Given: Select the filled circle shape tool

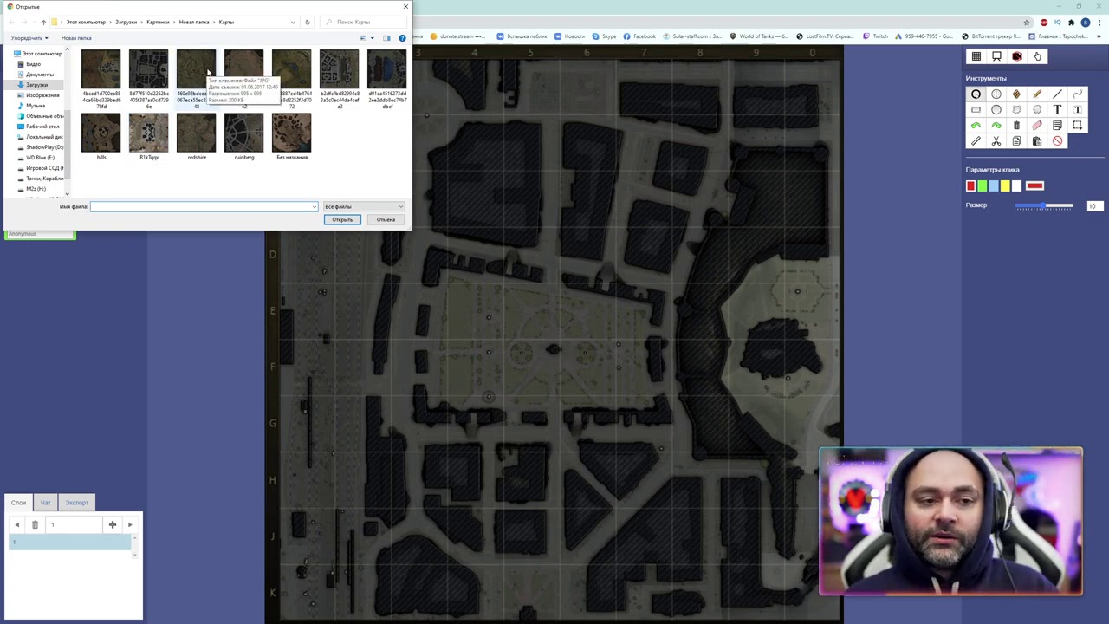Looking at the screenshot, I should 996,110.
